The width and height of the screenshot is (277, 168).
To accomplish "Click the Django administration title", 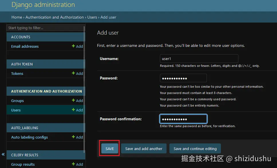I will [43, 5].
